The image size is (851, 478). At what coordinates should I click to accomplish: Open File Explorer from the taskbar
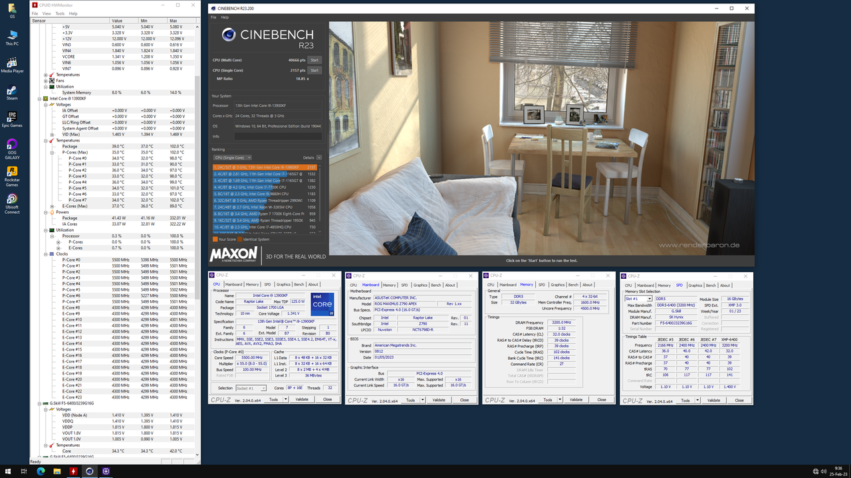pyautogui.click(x=57, y=471)
